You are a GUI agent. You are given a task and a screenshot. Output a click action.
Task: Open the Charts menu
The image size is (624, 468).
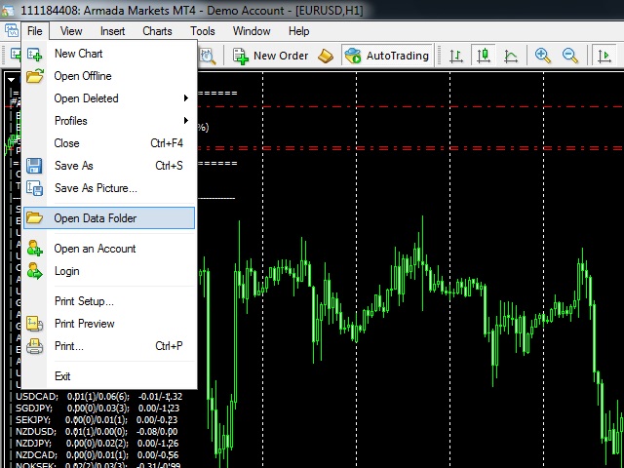(157, 30)
